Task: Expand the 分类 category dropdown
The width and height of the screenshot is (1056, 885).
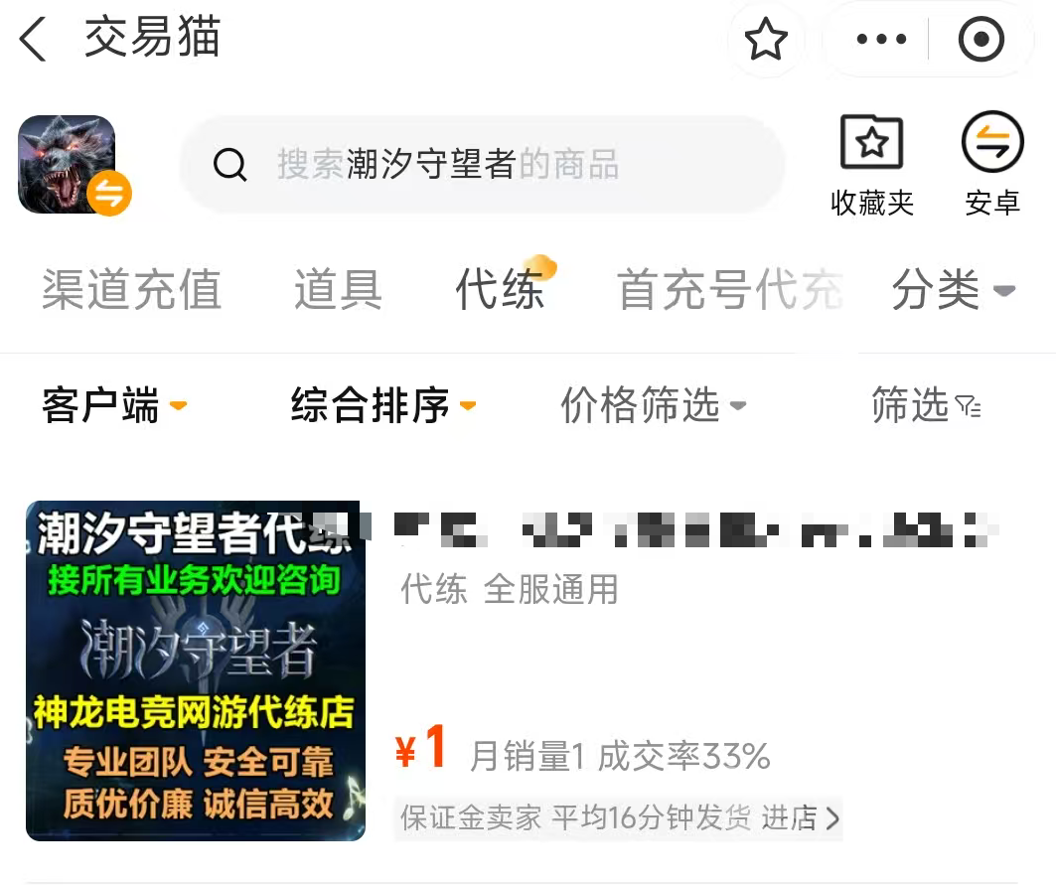Action: coord(953,290)
